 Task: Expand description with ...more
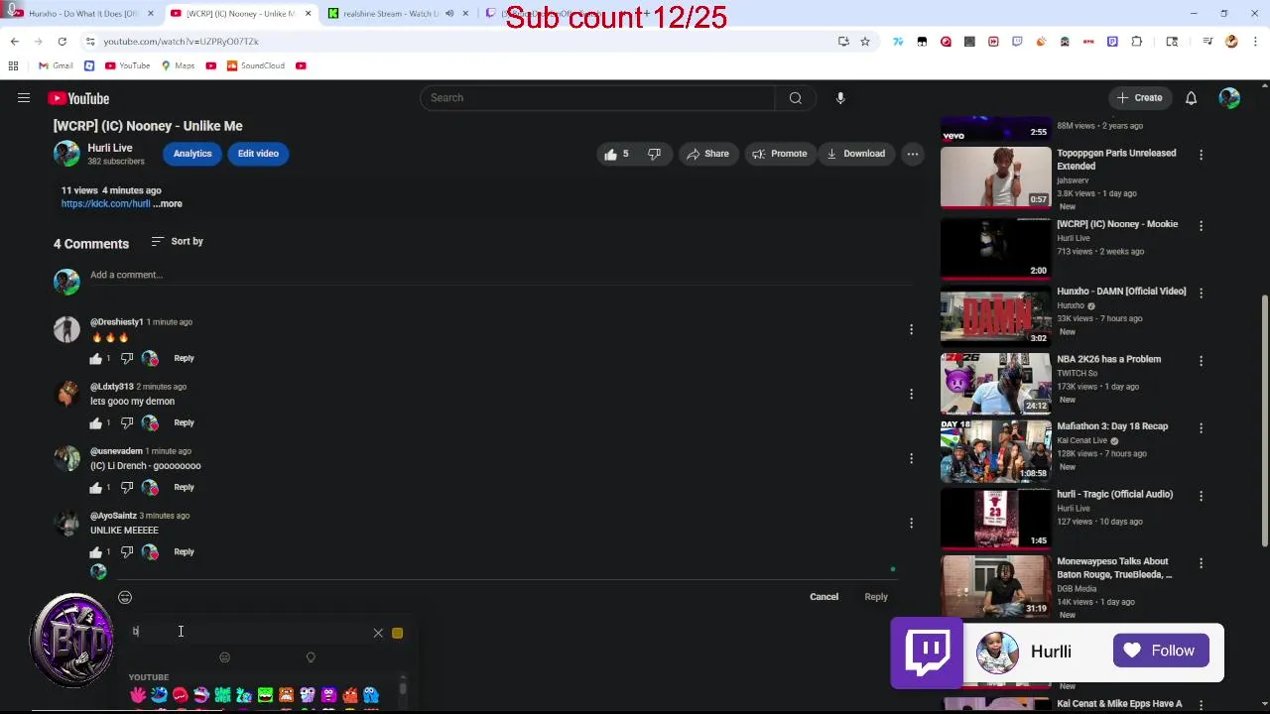[168, 203]
